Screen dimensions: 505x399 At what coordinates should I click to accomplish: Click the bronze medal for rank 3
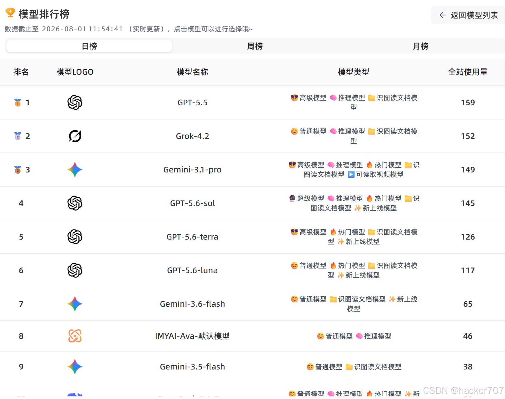tap(18, 170)
